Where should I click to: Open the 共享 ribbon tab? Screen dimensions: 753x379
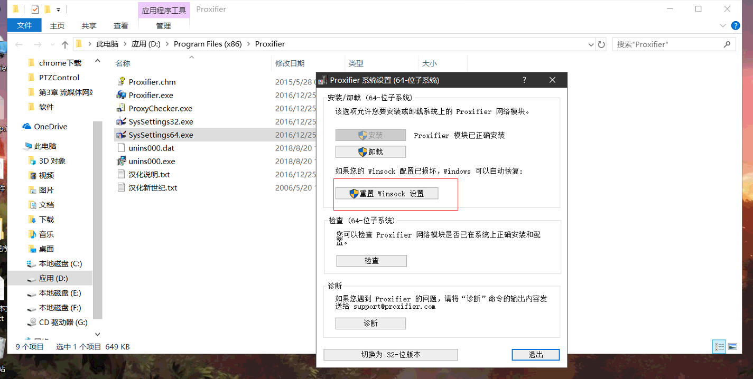[x=89, y=25]
